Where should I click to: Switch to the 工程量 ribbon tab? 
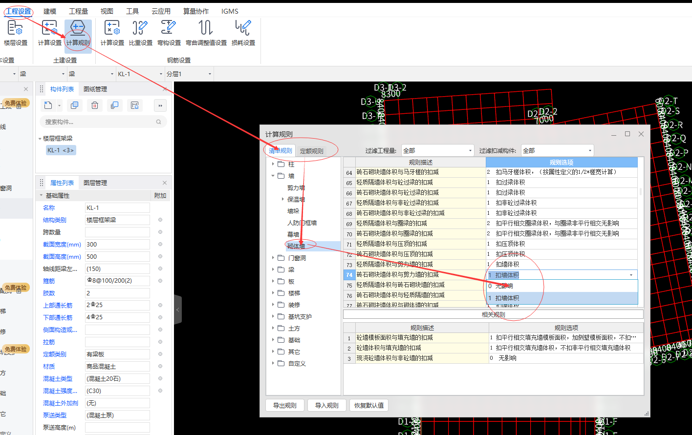pos(79,11)
